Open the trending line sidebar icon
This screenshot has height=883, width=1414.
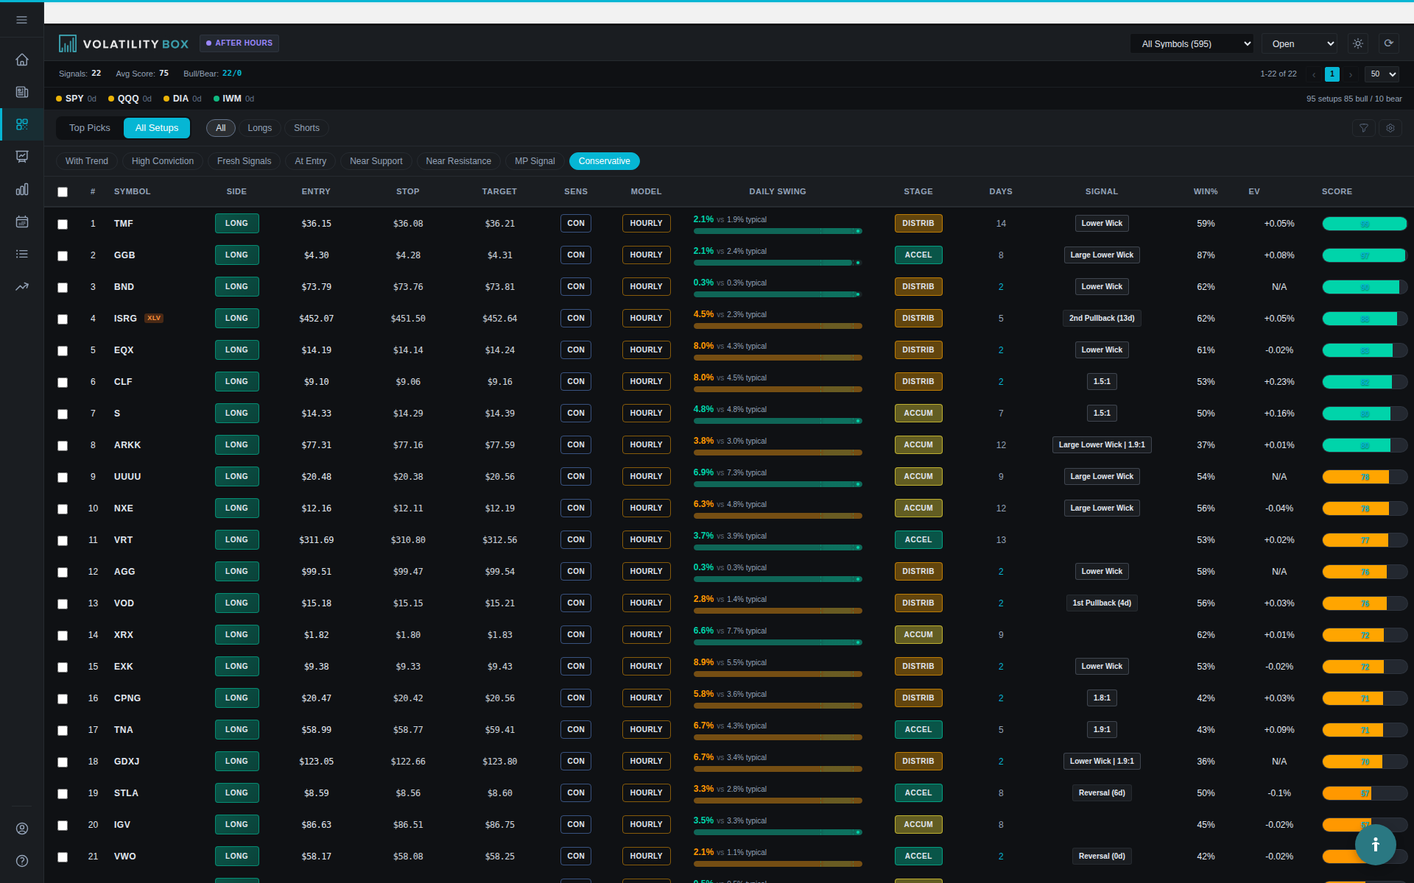click(x=22, y=286)
